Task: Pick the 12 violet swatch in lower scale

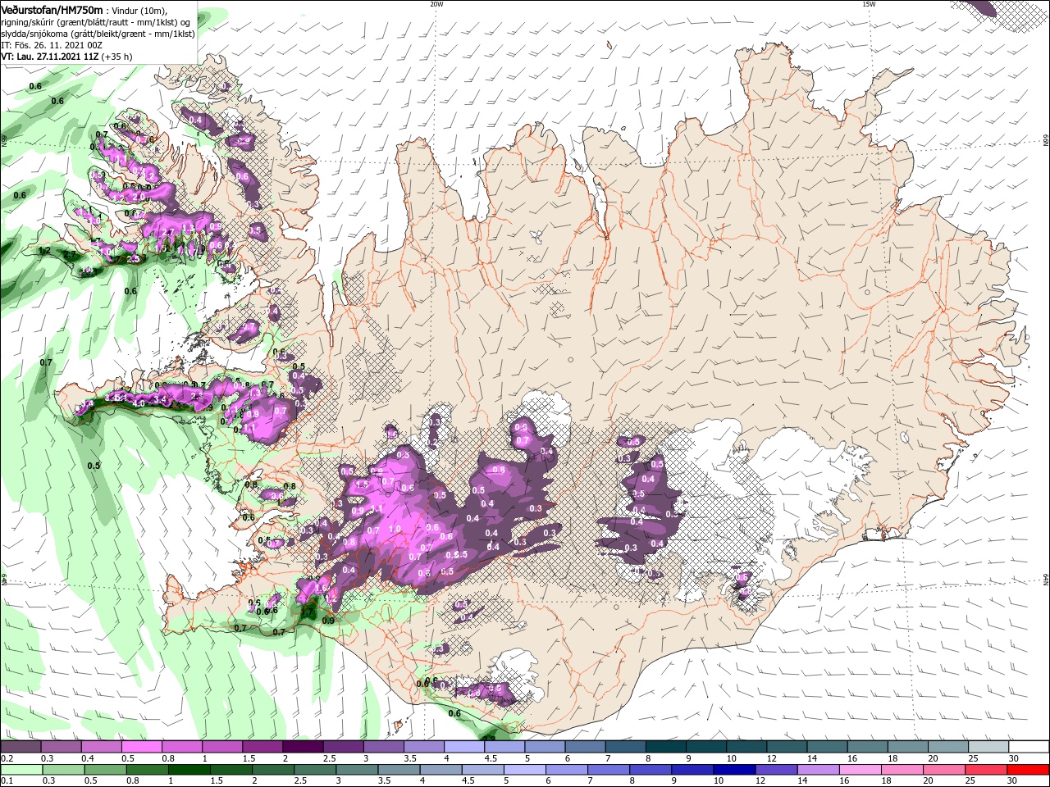Action: tap(778, 770)
